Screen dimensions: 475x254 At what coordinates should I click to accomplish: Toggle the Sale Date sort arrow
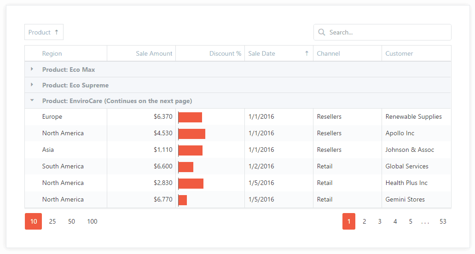point(307,53)
